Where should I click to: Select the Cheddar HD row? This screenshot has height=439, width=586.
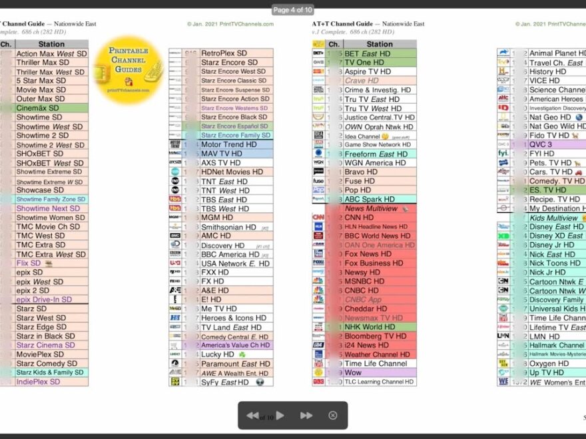[364, 309]
